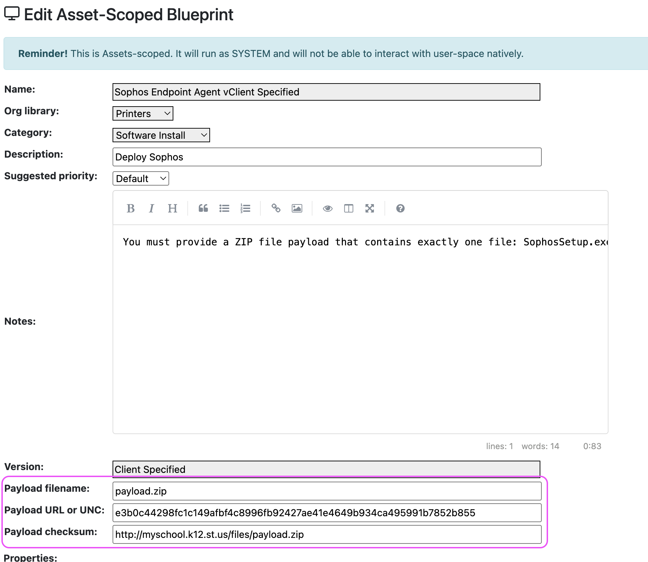Click the Version field reading Client Specified
Image resolution: width=648 pixels, height=562 pixels.
(x=326, y=469)
